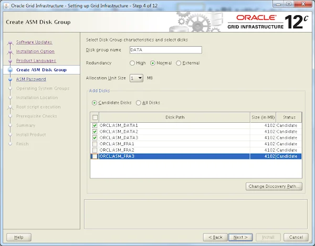
Task: Select High redundancy option
Action: pyautogui.click(x=132, y=63)
